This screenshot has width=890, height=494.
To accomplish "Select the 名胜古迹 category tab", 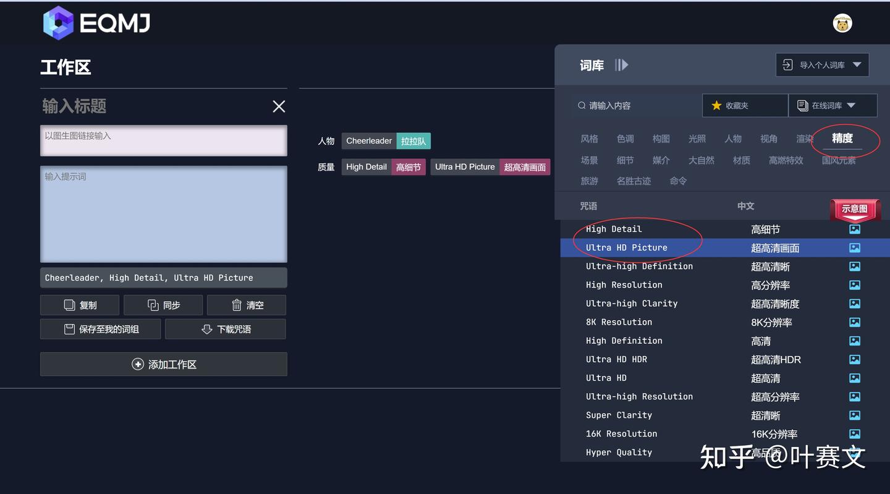I will click(634, 181).
